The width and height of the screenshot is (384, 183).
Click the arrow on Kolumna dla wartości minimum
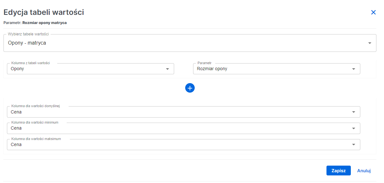point(354,128)
